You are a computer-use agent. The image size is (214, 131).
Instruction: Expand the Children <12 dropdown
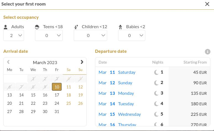[x=90, y=35]
